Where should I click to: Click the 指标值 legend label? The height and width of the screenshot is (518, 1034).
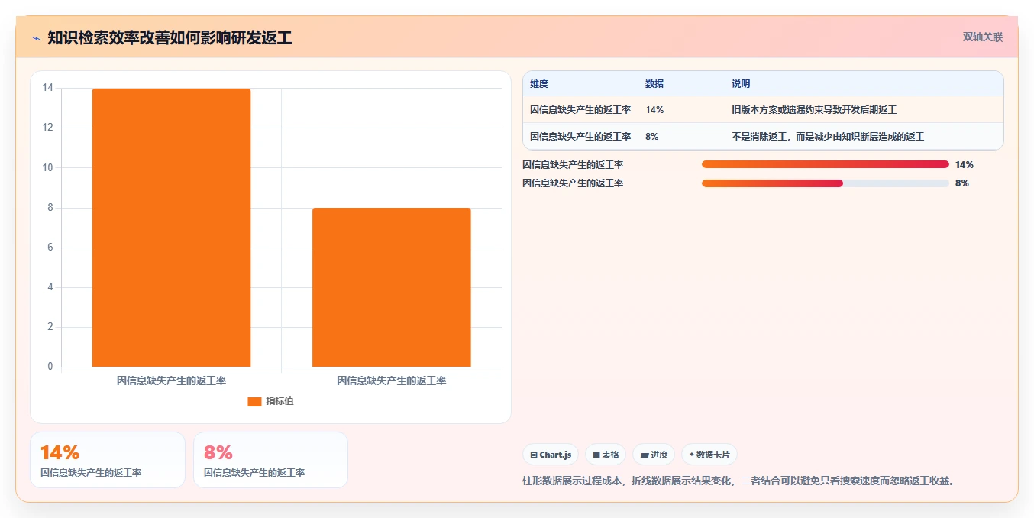pos(280,401)
